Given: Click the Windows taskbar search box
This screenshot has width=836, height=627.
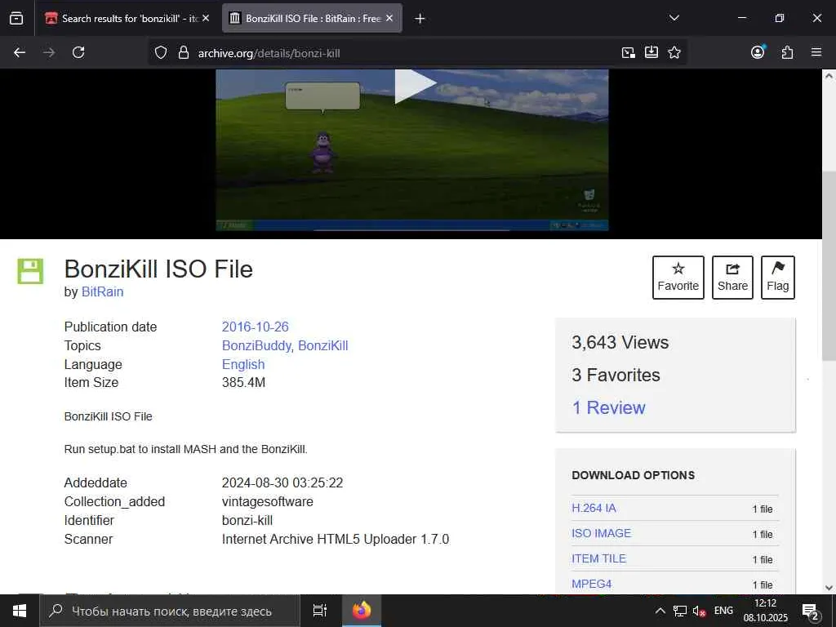Looking at the screenshot, I should (x=170, y=611).
